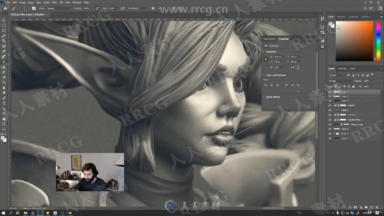
Task: Select the Crop tool
Action: [4, 41]
